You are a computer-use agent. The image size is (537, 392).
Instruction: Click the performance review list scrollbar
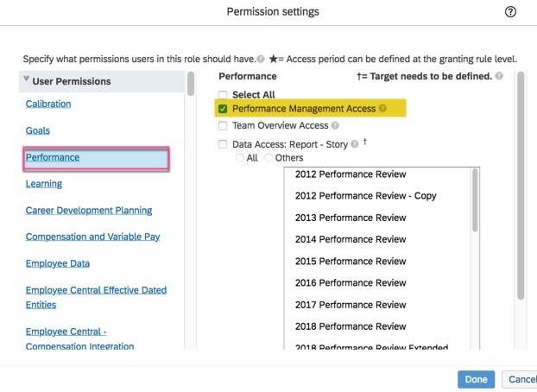click(x=475, y=200)
